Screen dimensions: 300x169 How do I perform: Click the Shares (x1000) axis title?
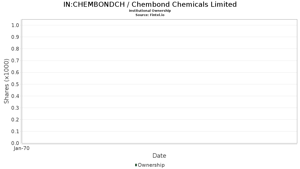(x=6, y=81)
